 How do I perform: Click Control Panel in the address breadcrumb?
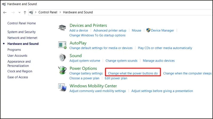tap(48, 12)
